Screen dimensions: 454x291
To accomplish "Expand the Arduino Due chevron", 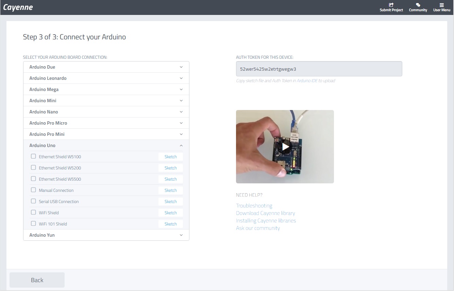I will coord(181,67).
